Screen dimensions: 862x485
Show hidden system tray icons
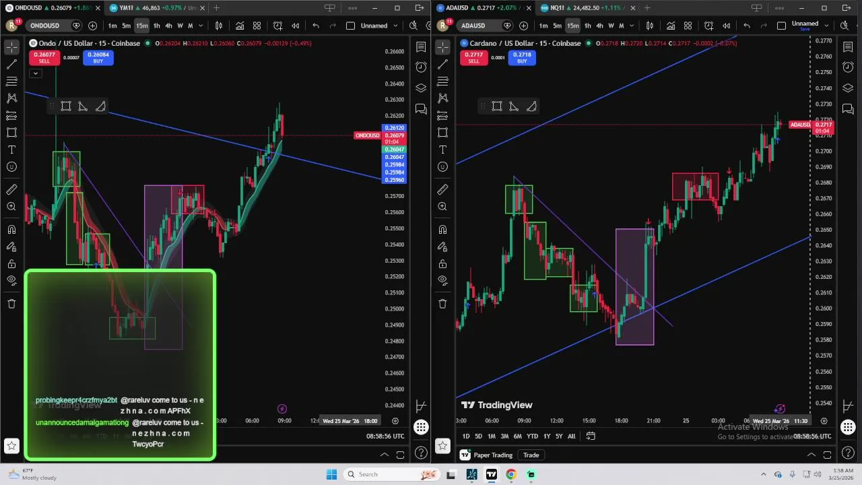pyautogui.click(x=764, y=474)
